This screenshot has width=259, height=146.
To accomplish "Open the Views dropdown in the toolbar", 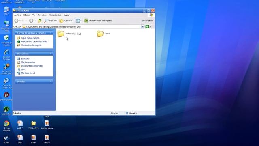I will click(79, 21).
